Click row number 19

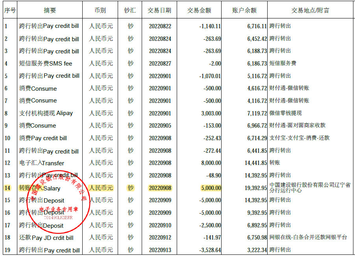coord(7,250)
